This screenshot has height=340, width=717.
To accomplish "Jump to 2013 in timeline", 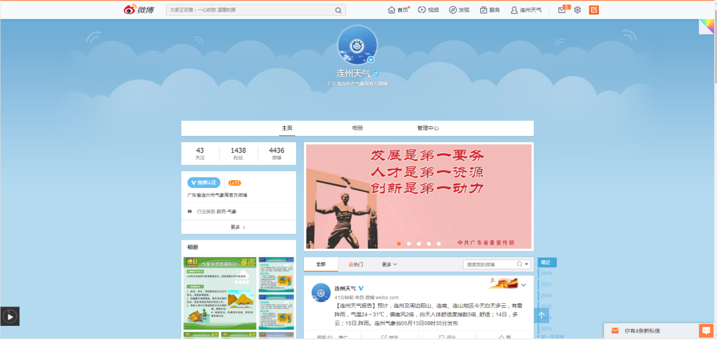I will coord(546,328).
